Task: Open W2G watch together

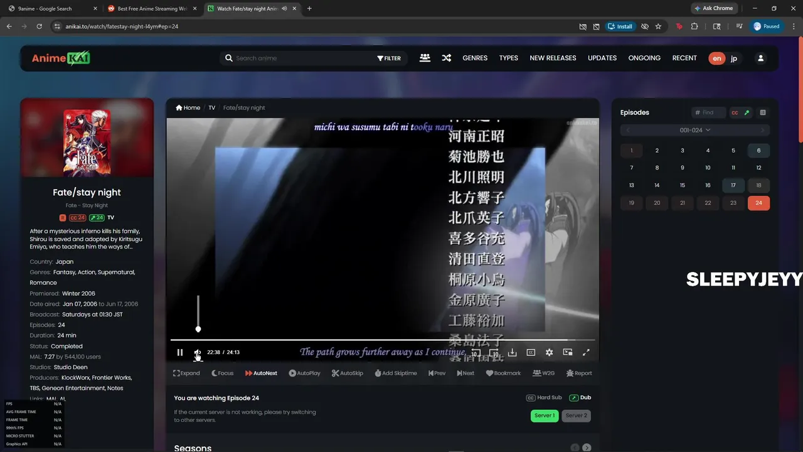Action: coord(543,373)
